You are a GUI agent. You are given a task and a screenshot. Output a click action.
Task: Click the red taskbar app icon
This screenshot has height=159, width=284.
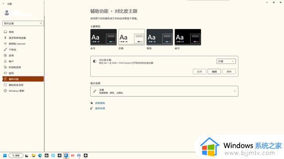(73, 155)
